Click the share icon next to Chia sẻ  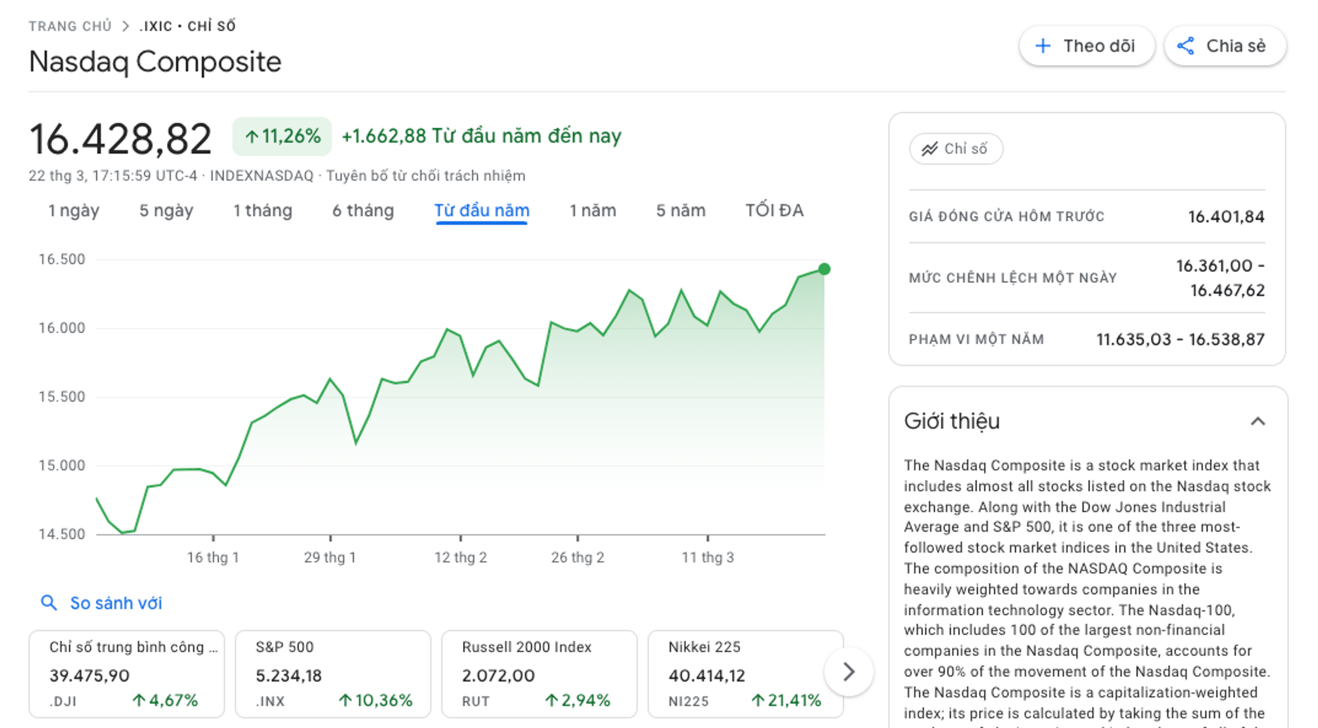1187,45
